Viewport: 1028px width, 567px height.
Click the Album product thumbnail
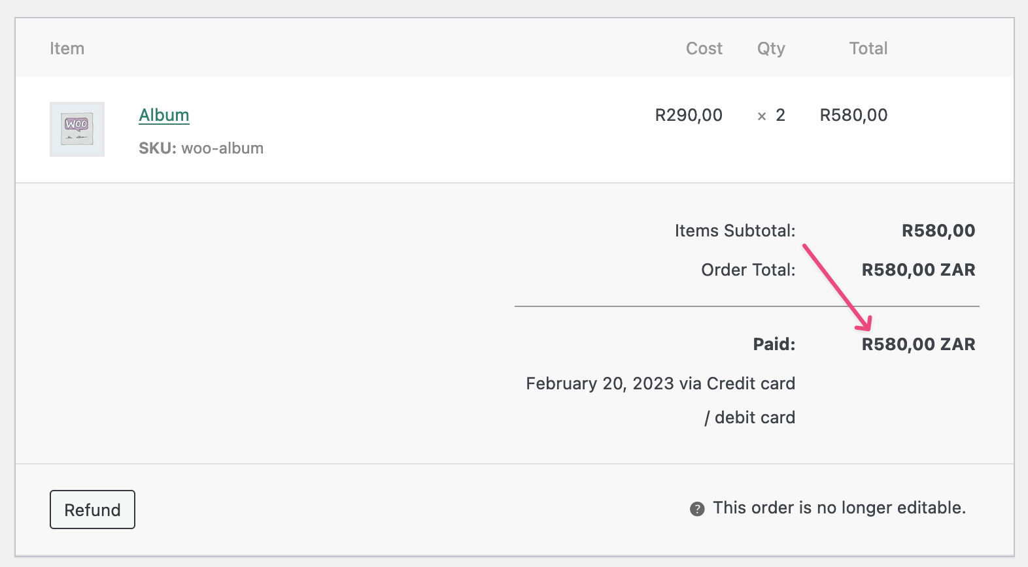77,129
